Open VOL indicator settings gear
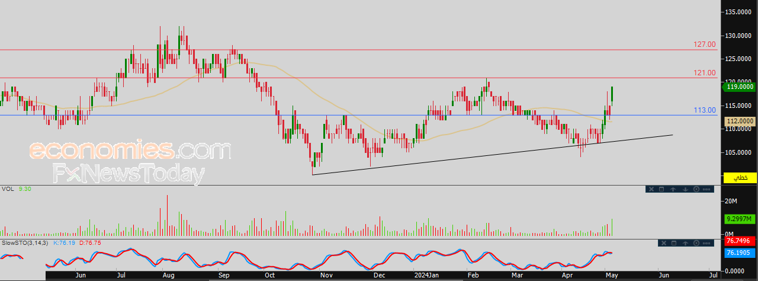This screenshot has width=758, height=281. coord(696,189)
